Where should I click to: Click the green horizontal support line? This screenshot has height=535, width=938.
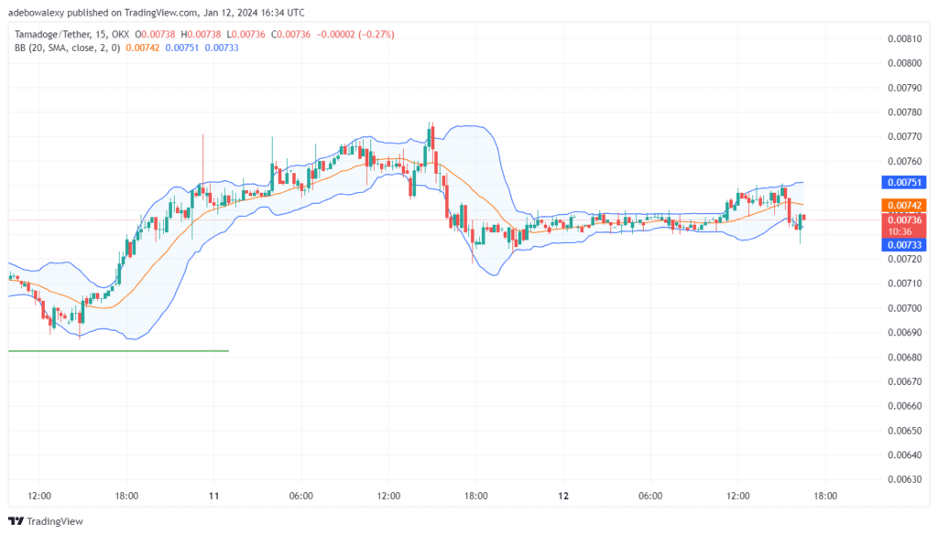click(118, 351)
